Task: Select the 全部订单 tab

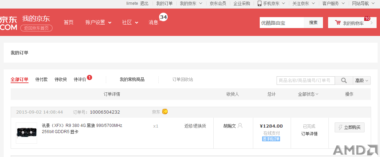Action: click(x=19, y=80)
